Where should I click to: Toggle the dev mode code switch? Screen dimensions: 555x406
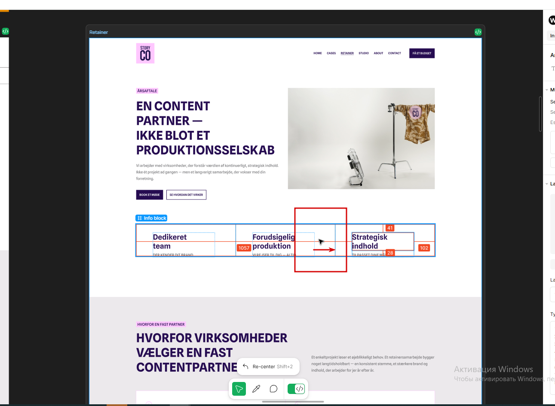(296, 389)
